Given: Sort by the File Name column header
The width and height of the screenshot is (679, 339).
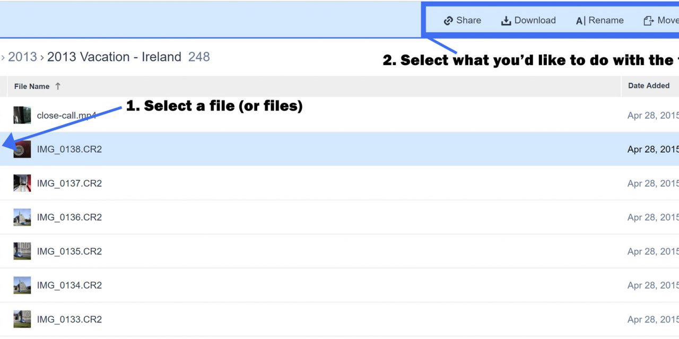Looking at the screenshot, I should [32, 86].
